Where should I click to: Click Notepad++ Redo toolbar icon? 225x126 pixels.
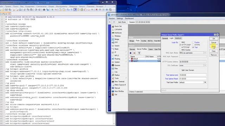click(39, 9)
